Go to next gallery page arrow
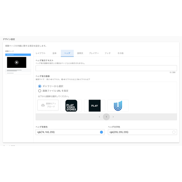 click(113, 117)
